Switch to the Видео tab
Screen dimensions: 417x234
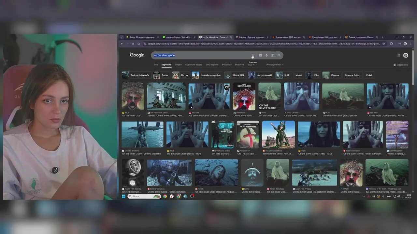pyautogui.click(x=178, y=65)
